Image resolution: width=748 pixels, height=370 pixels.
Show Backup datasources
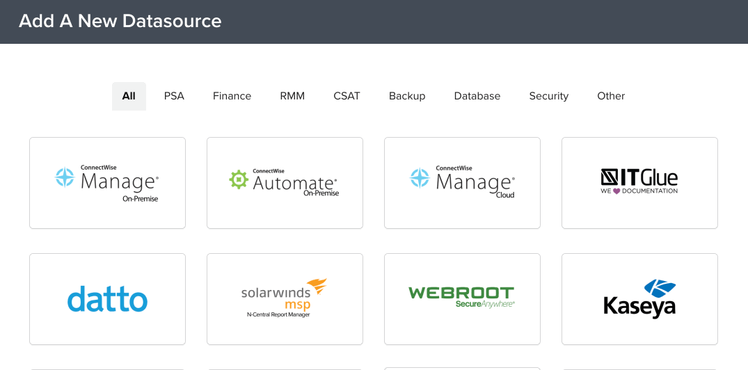(407, 96)
